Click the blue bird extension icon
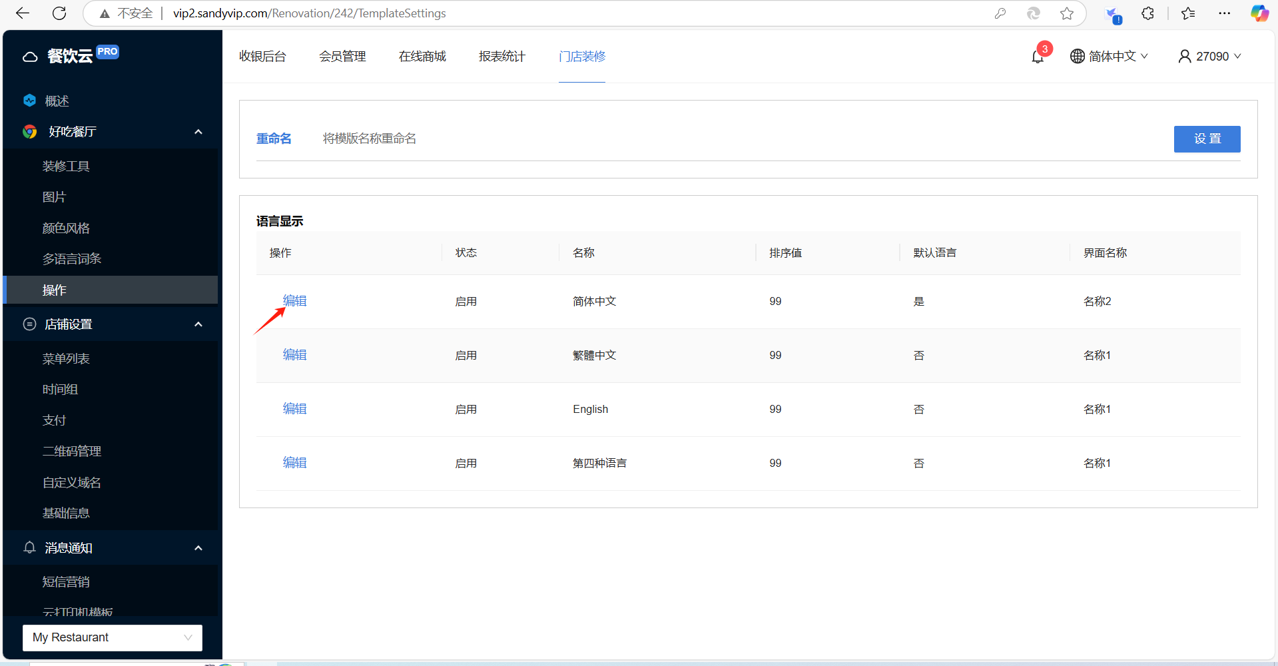Screen dimensions: 1278x666 1112,14
